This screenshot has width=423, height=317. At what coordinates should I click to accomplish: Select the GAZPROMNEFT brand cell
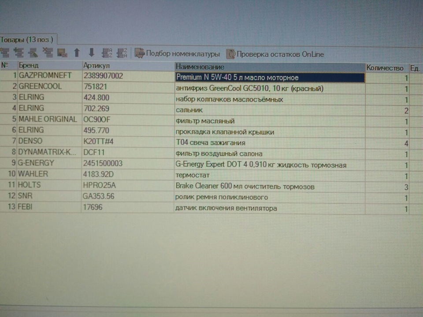[x=49, y=75]
